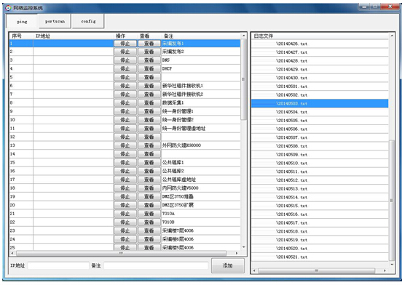Open log file 20140427.txt

[x=320, y=52]
